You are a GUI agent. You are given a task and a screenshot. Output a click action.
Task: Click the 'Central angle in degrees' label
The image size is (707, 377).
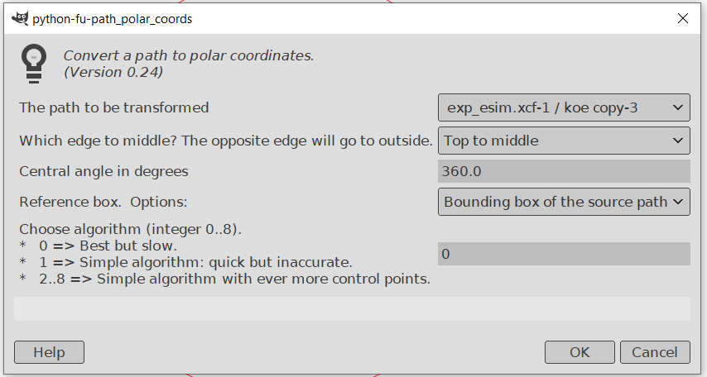[x=104, y=171]
